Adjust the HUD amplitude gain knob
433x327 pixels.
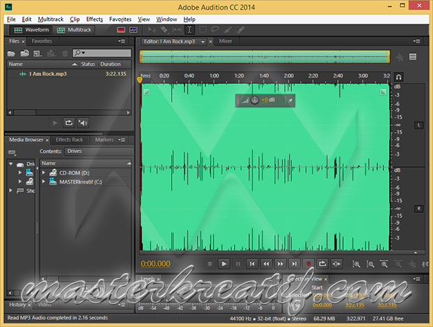point(255,100)
